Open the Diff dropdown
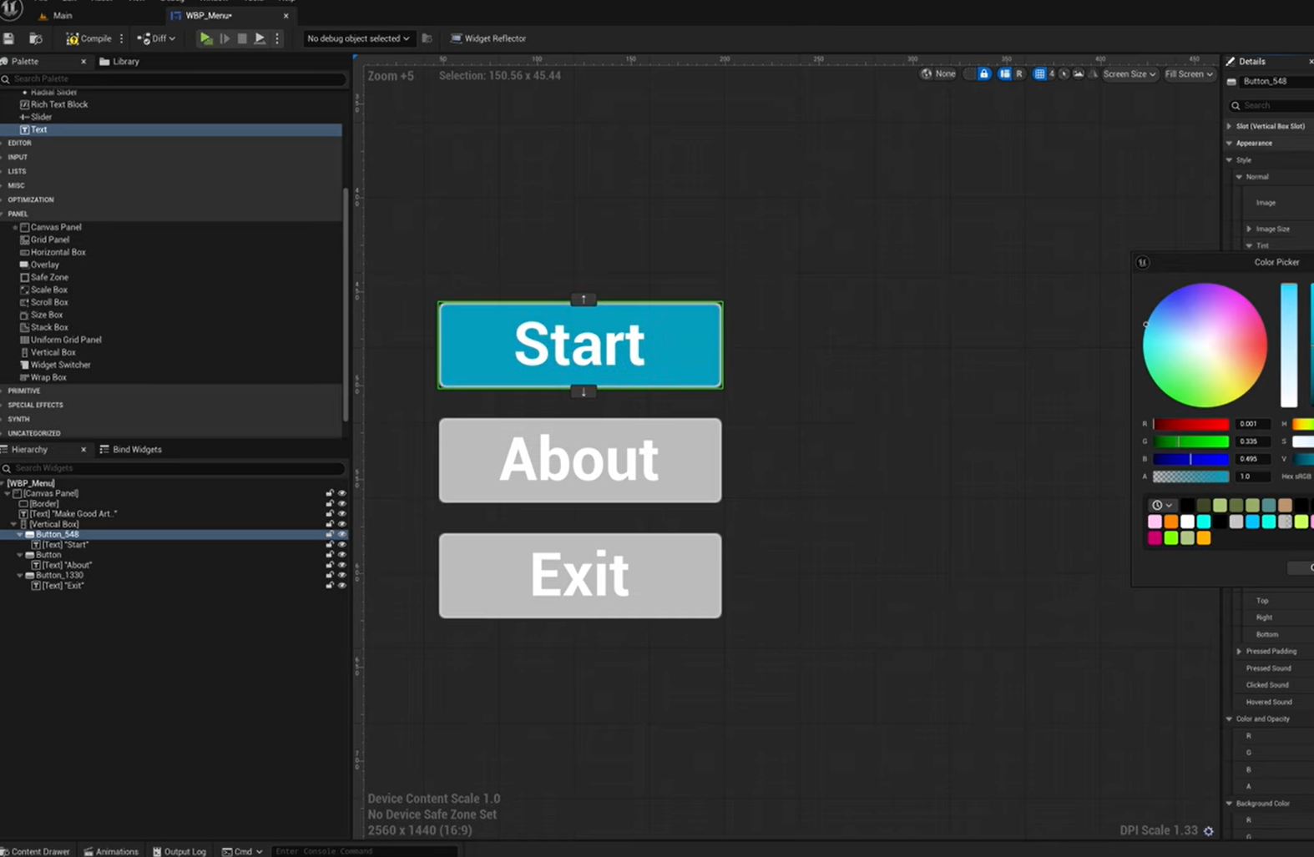1314x857 pixels. [x=156, y=38]
